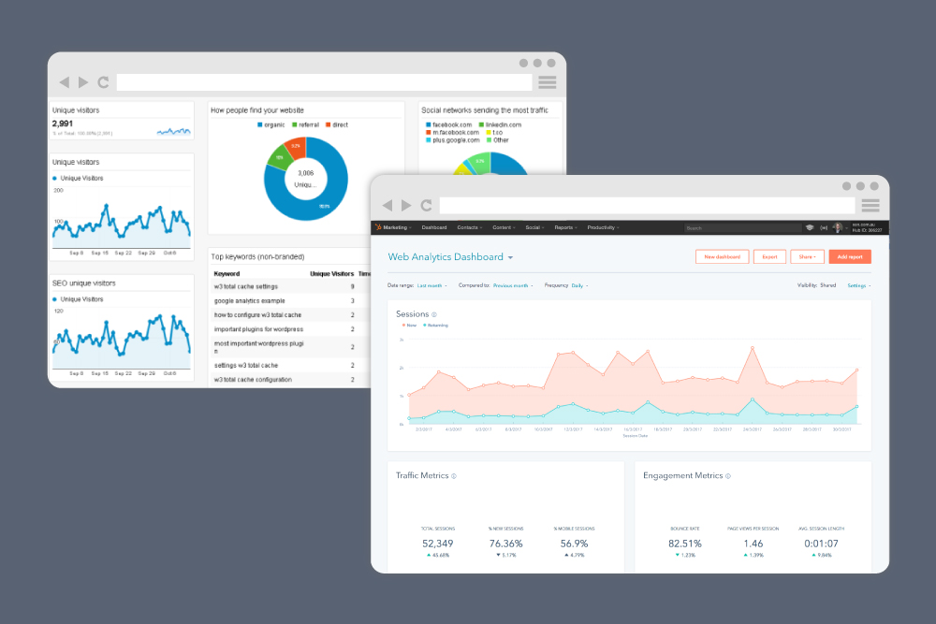The image size is (936, 624).
Task: Select the 'w3 total cache configuration' row
Action: [291, 380]
